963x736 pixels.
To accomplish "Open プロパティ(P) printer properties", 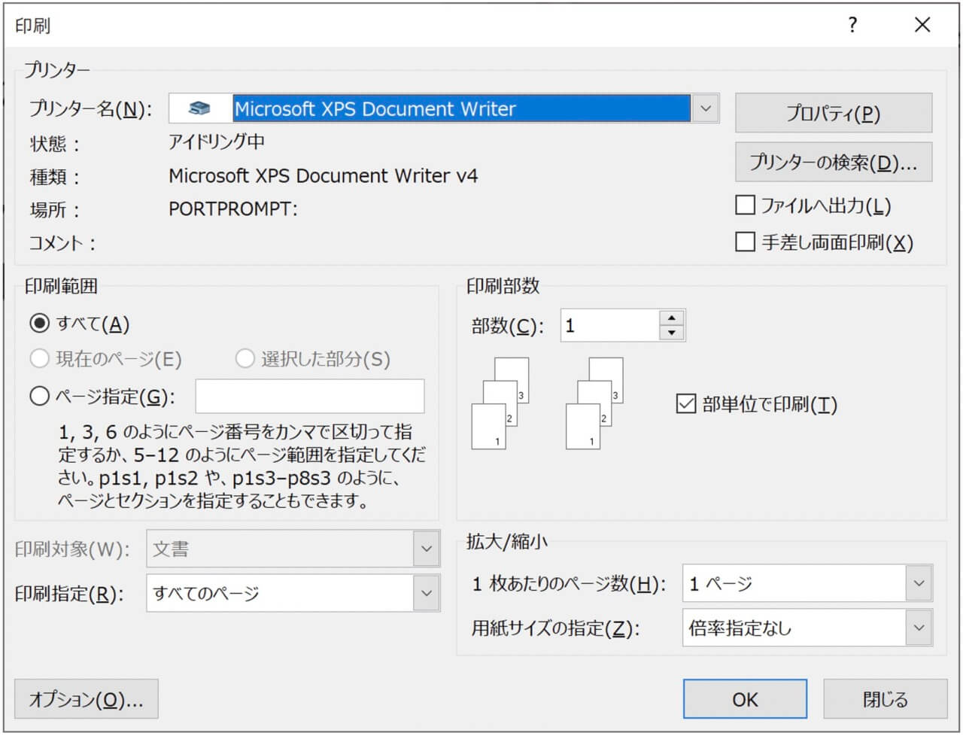I will coord(833,113).
